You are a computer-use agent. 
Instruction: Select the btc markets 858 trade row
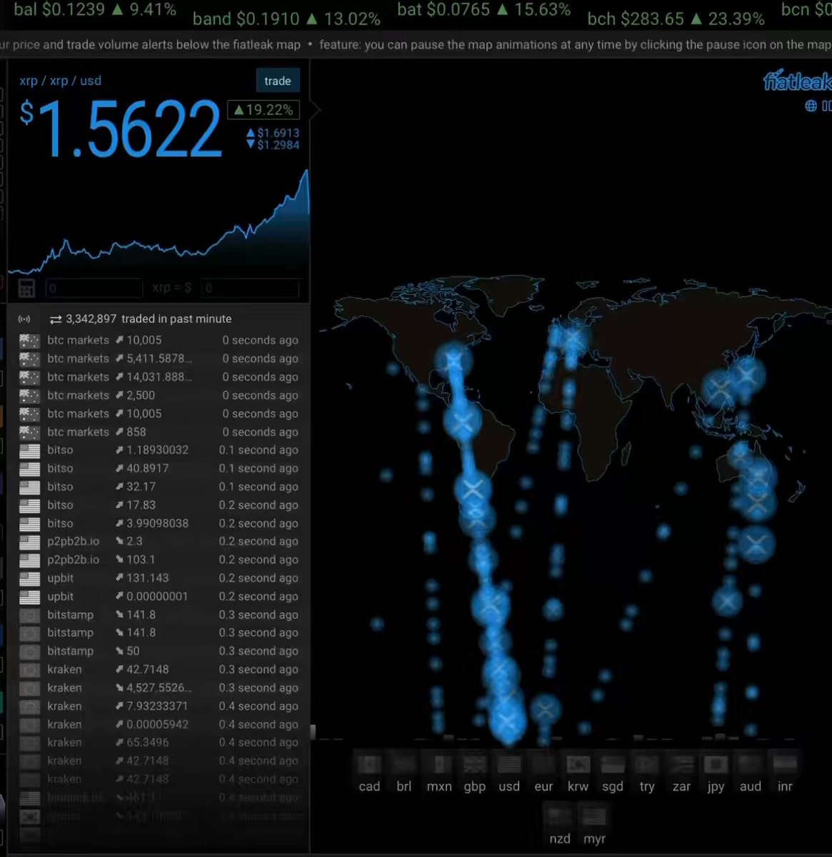pos(159,432)
